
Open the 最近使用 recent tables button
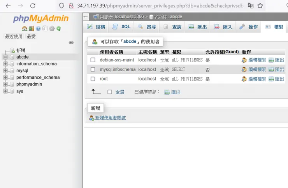point(14,36)
